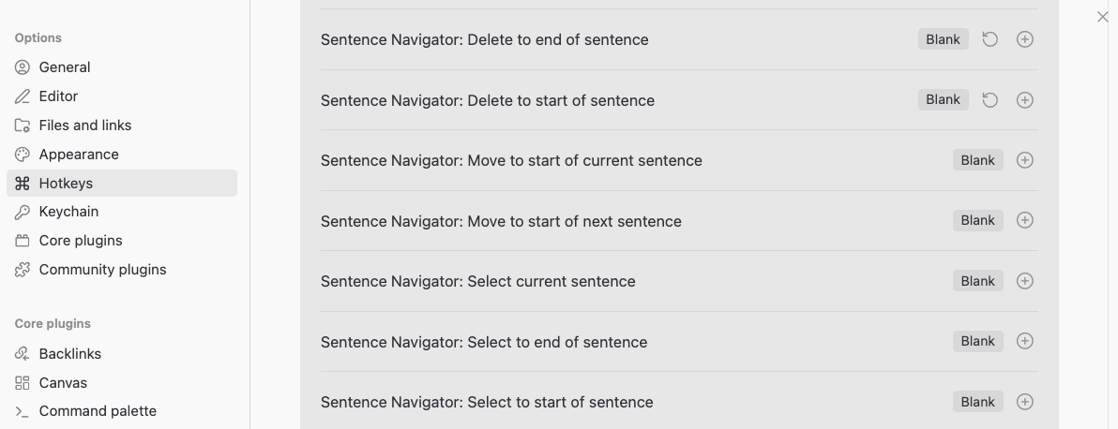Add hotkey for Move to start of next sentence
1118x429 pixels.
click(x=1025, y=220)
